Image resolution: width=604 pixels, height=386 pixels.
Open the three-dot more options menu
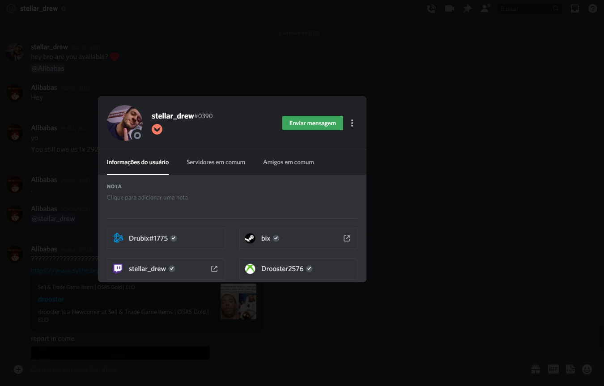point(352,123)
